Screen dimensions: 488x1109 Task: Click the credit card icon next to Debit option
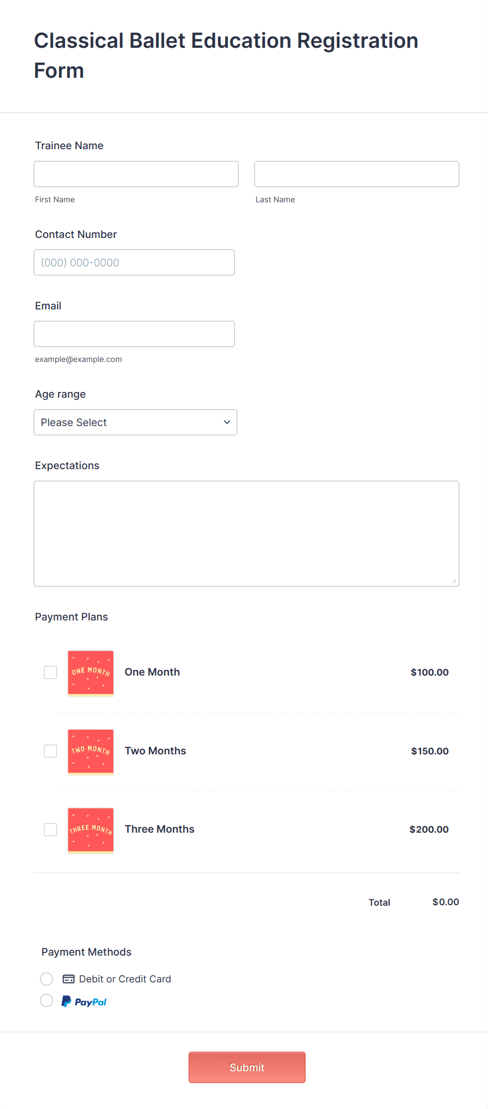coord(68,978)
